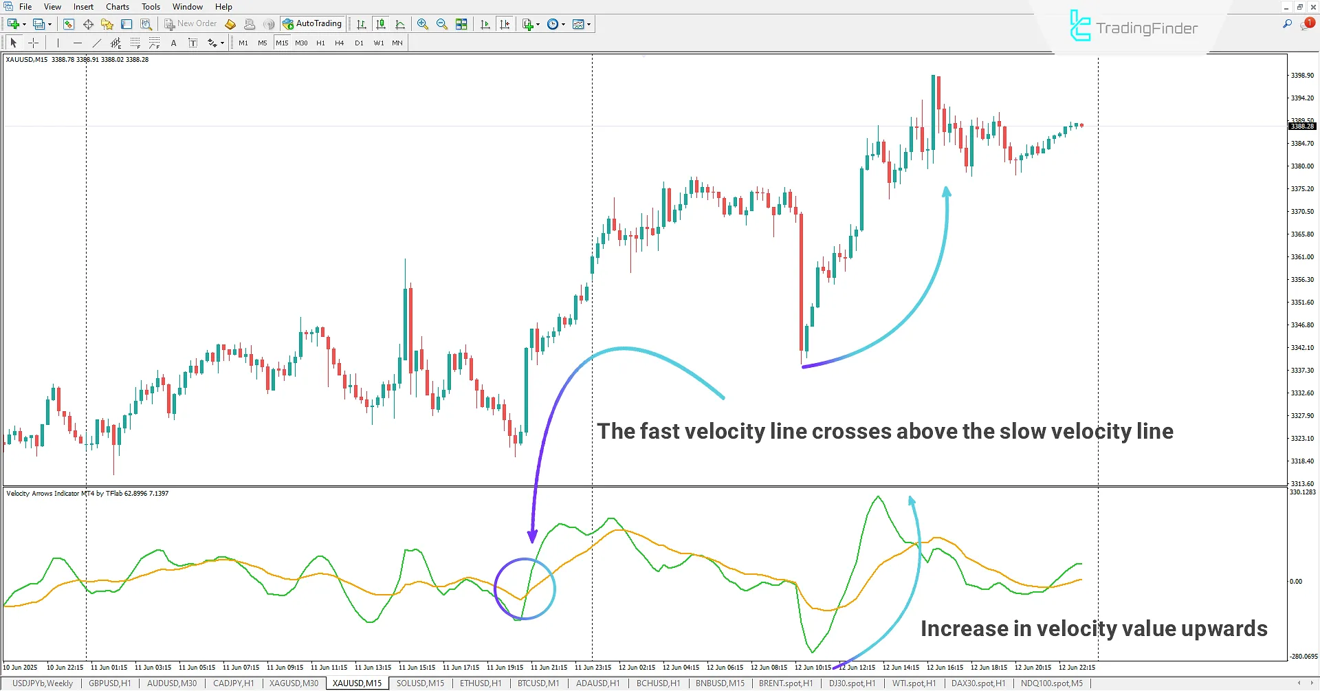
Task: Switch to the BTCUSD,M1 chart tab
Action: point(538,683)
